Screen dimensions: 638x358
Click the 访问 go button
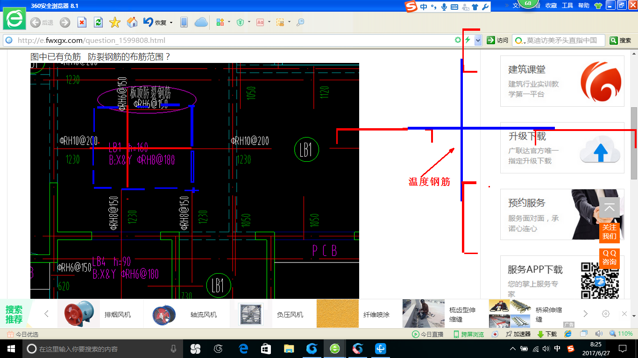(x=497, y=41)
